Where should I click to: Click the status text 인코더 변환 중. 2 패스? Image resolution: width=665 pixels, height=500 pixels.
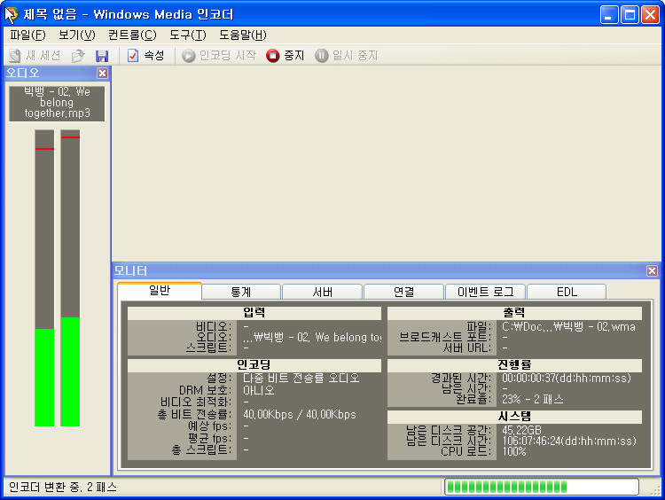point(62,487)
